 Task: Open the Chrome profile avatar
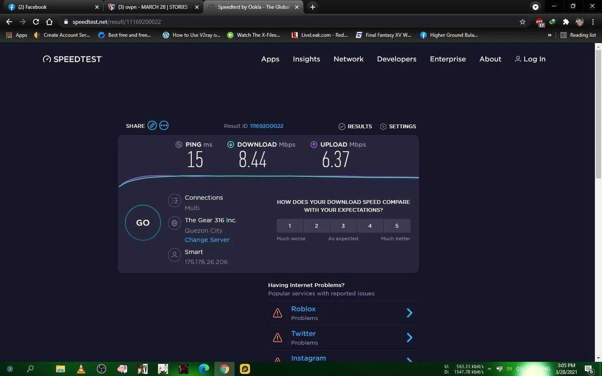pos(579,22)
